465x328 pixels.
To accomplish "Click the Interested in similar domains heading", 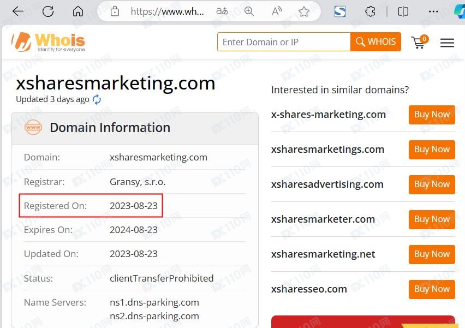I will pyautogui.click(x=340, y=90).
